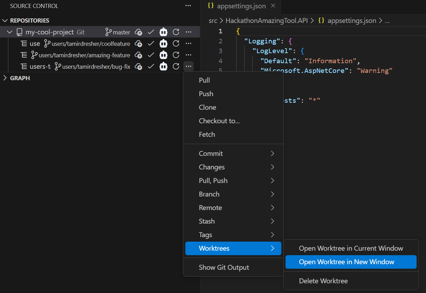The image size is (426, 293).
Task: Click Delete Worktree in the submenu
Action: pos(323,281)
